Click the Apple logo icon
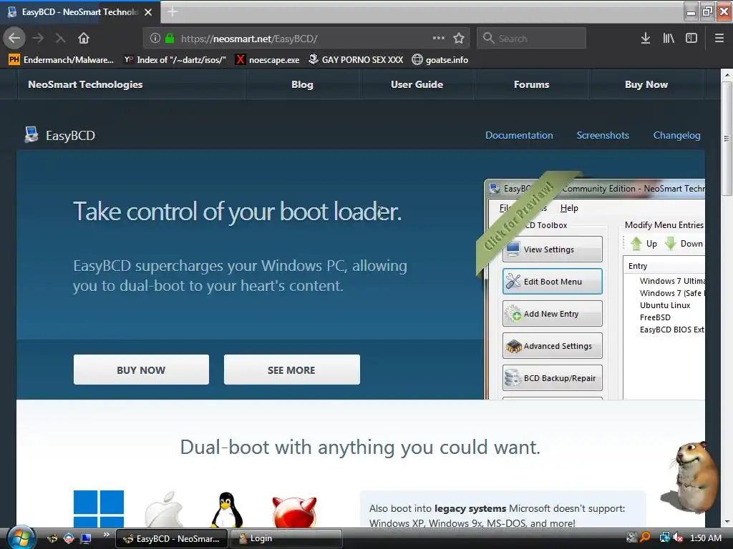The image size is (733, 549). click(164, 509)
